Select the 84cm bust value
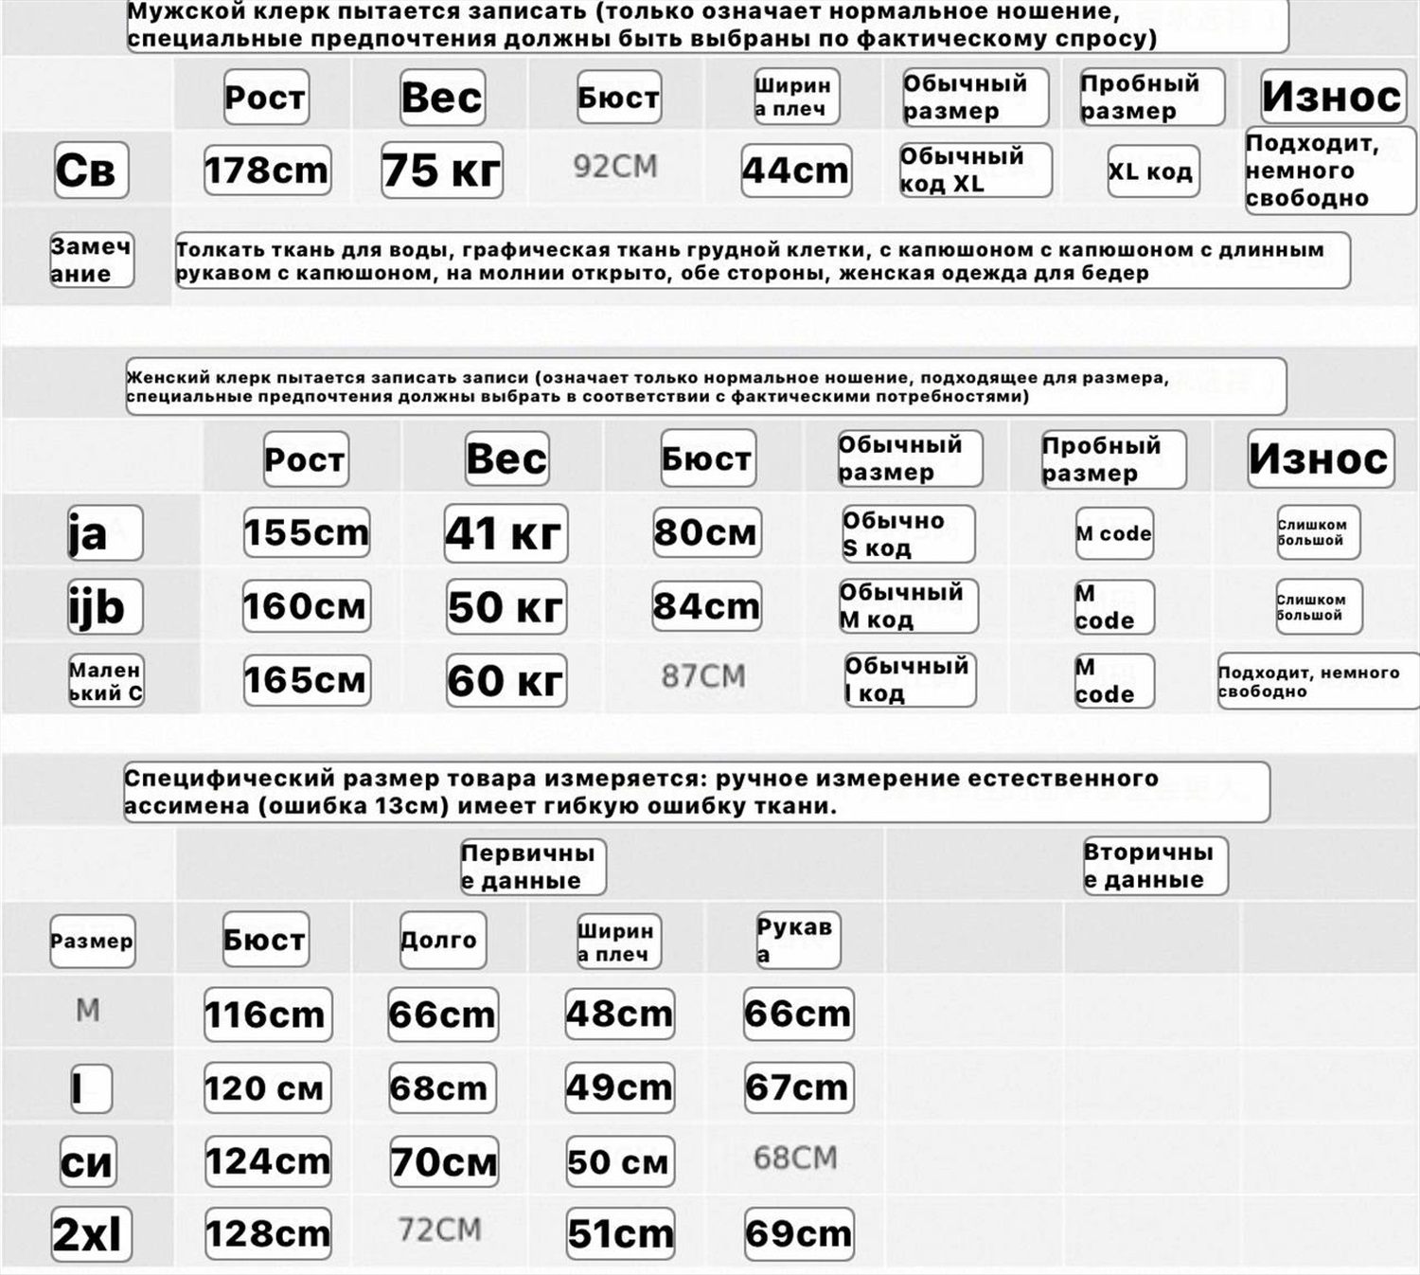This screenshot has width=1420, height=1275. 706,606
